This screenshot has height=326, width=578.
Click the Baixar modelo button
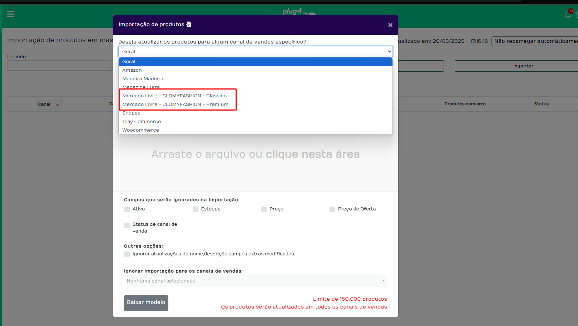point(146,303)
